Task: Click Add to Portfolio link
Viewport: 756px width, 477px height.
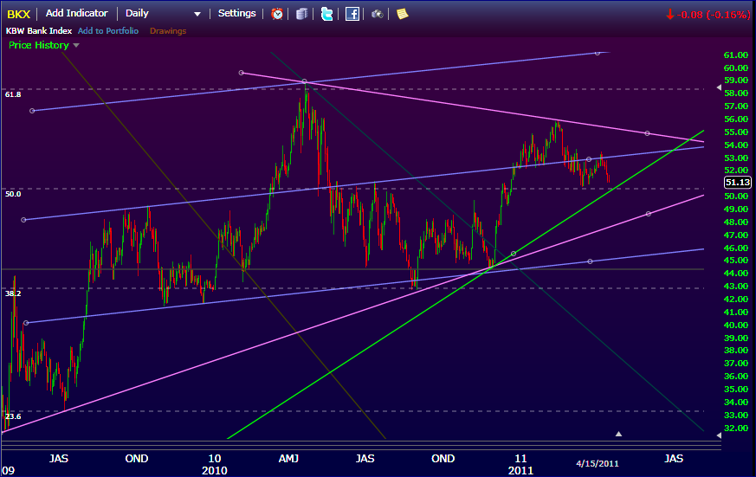Action: [x=108, y=31]
